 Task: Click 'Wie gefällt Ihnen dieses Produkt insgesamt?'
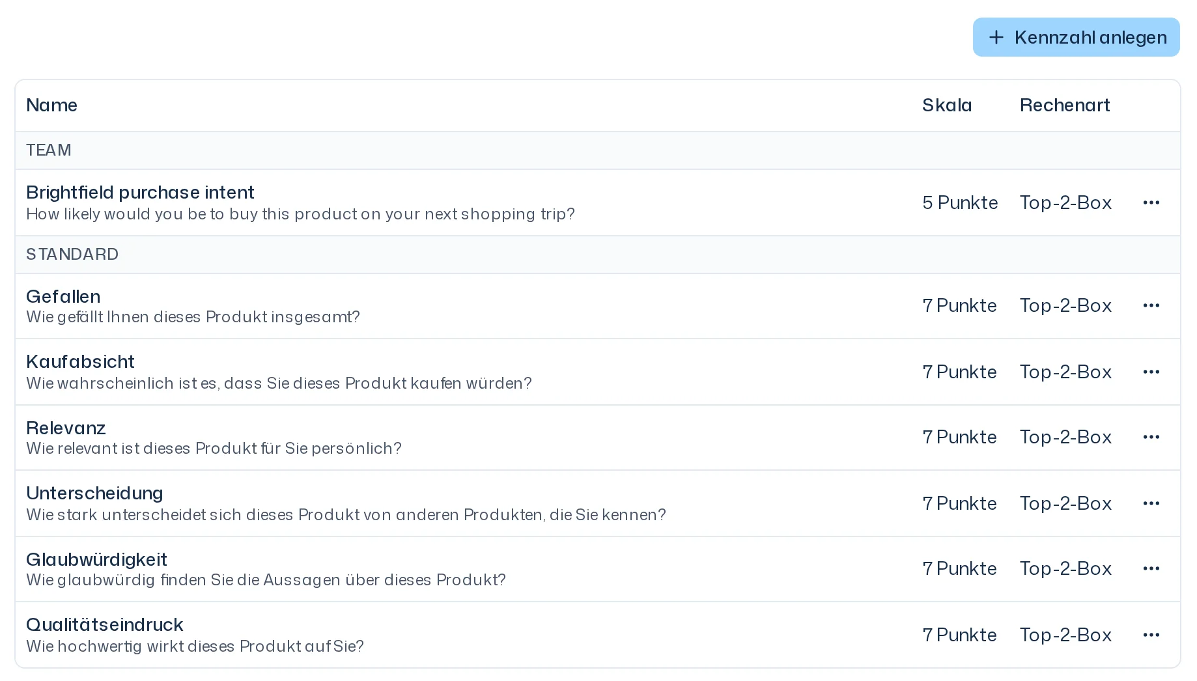[x=193, y=317]
